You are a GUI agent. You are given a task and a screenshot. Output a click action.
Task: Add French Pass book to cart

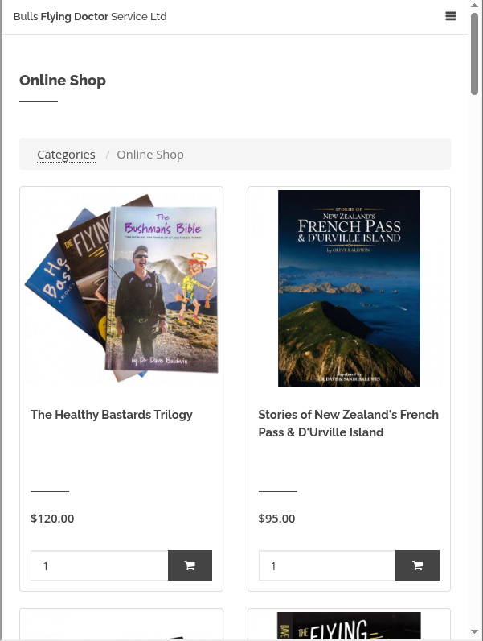pos(417,565)
